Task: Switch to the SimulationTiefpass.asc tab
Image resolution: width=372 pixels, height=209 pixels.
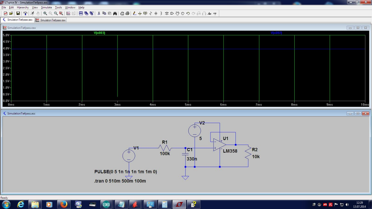Action: click(x=18, y=20)
